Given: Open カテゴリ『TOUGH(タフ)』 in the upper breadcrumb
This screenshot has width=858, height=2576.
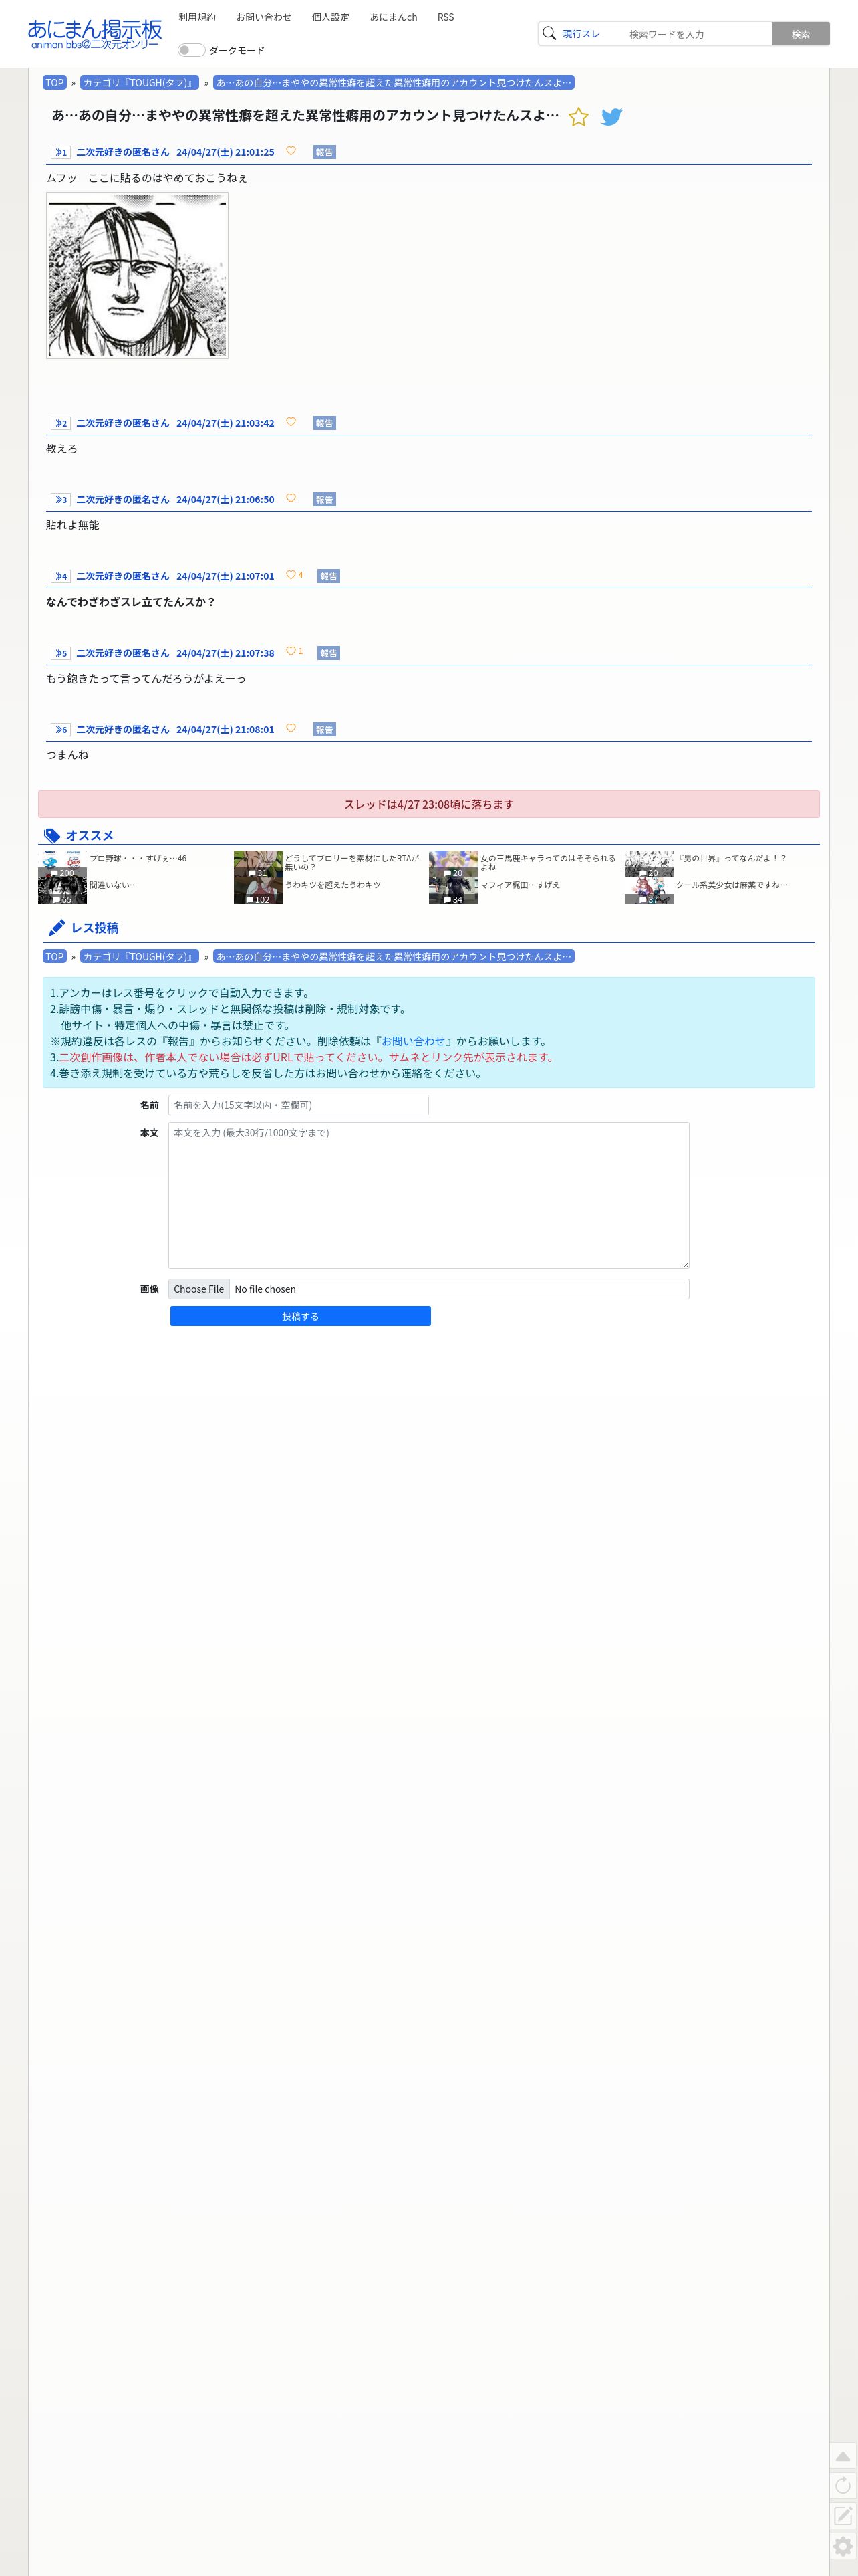Looking at the screenshot, I should [x=140, y=82].
